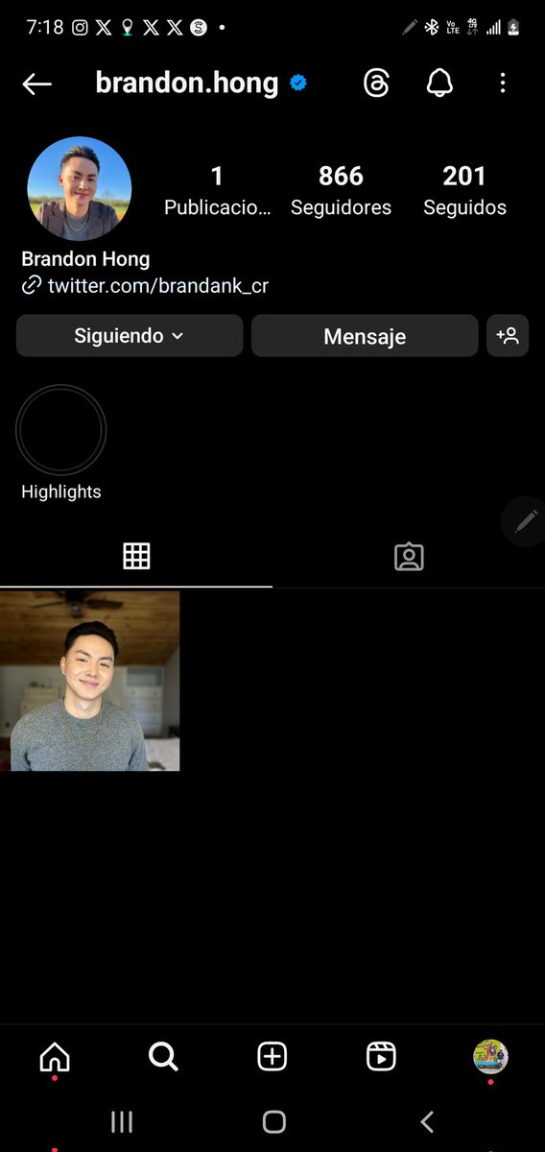
Task: Tap the floating pencil edit icon
Action: (x=525, y=521)
